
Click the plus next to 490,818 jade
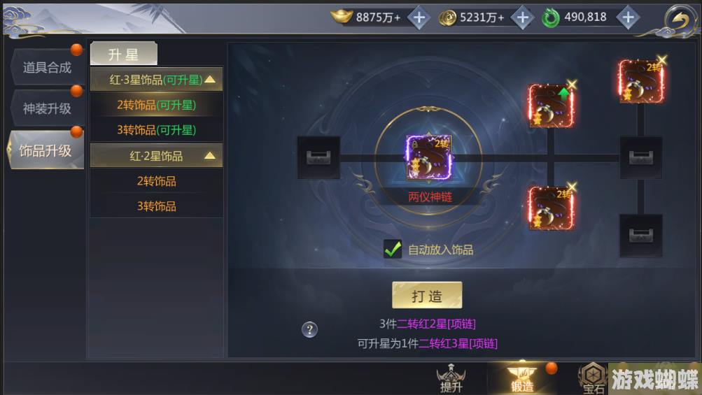pos(628,18)
